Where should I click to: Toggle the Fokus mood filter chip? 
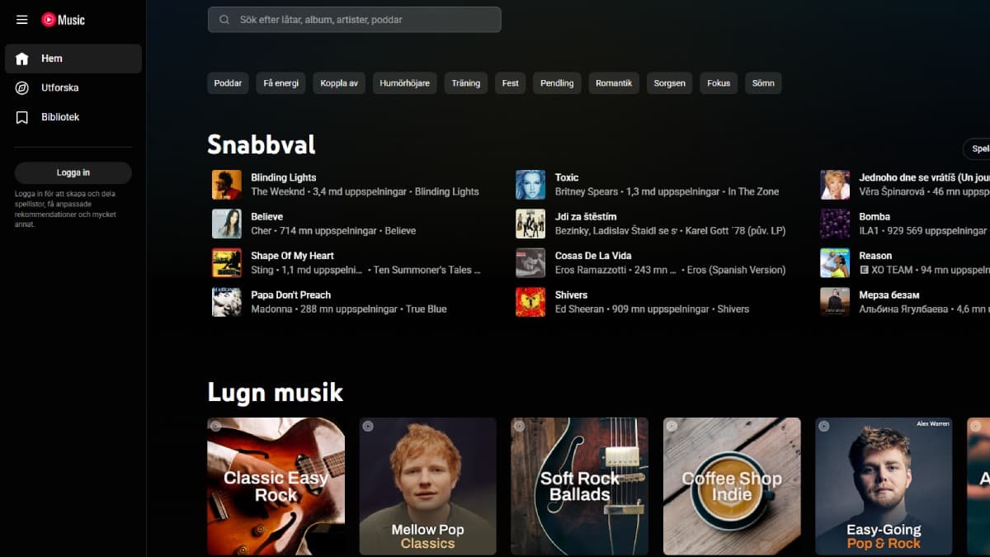pyautogui.click(x=718, y=83)
